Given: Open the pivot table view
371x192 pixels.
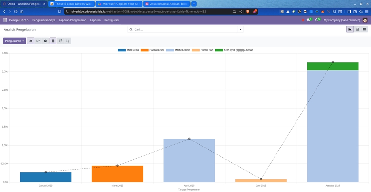Looking at the screenshot, I should tap(357, 29).
